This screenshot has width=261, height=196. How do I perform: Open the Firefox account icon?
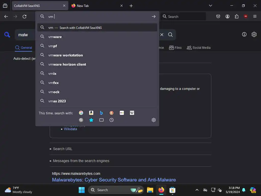tap(227, 16)
